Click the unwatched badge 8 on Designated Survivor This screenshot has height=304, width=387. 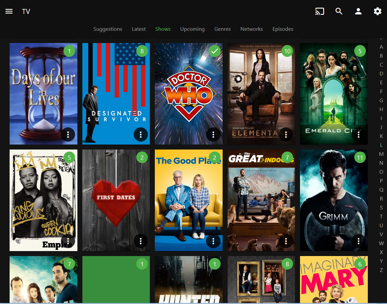point(142,51)
